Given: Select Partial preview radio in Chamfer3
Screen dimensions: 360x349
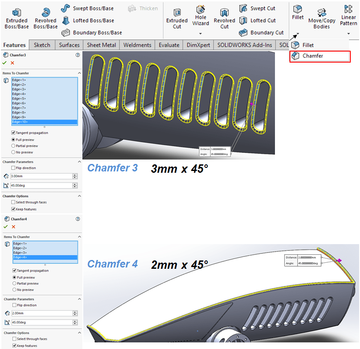Looking at the screenshot, I should pos(13,146).
